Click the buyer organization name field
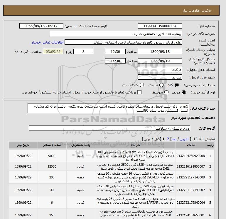Viewport: 226px width, 219px height. coord(116,34)
